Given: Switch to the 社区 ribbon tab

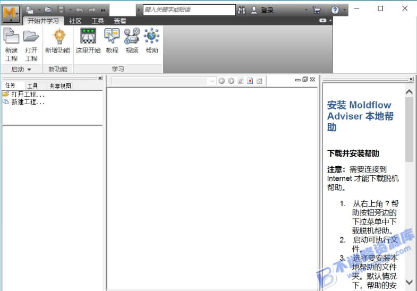Looking at the screenshot, I should click(75, 21).
